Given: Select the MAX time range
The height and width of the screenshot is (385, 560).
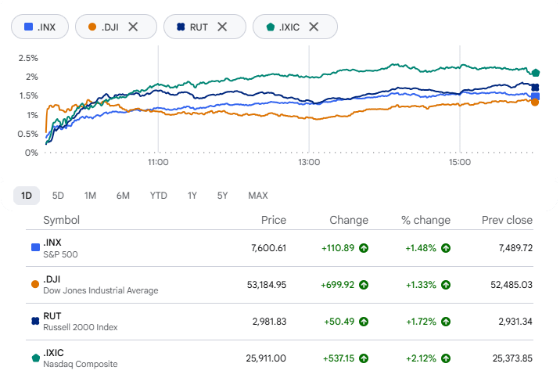Looking at the screenshot, I should click(258, 196).
